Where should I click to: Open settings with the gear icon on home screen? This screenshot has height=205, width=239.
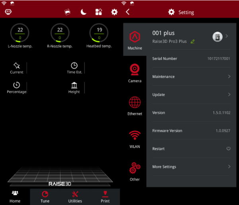(x=114, y=12)
